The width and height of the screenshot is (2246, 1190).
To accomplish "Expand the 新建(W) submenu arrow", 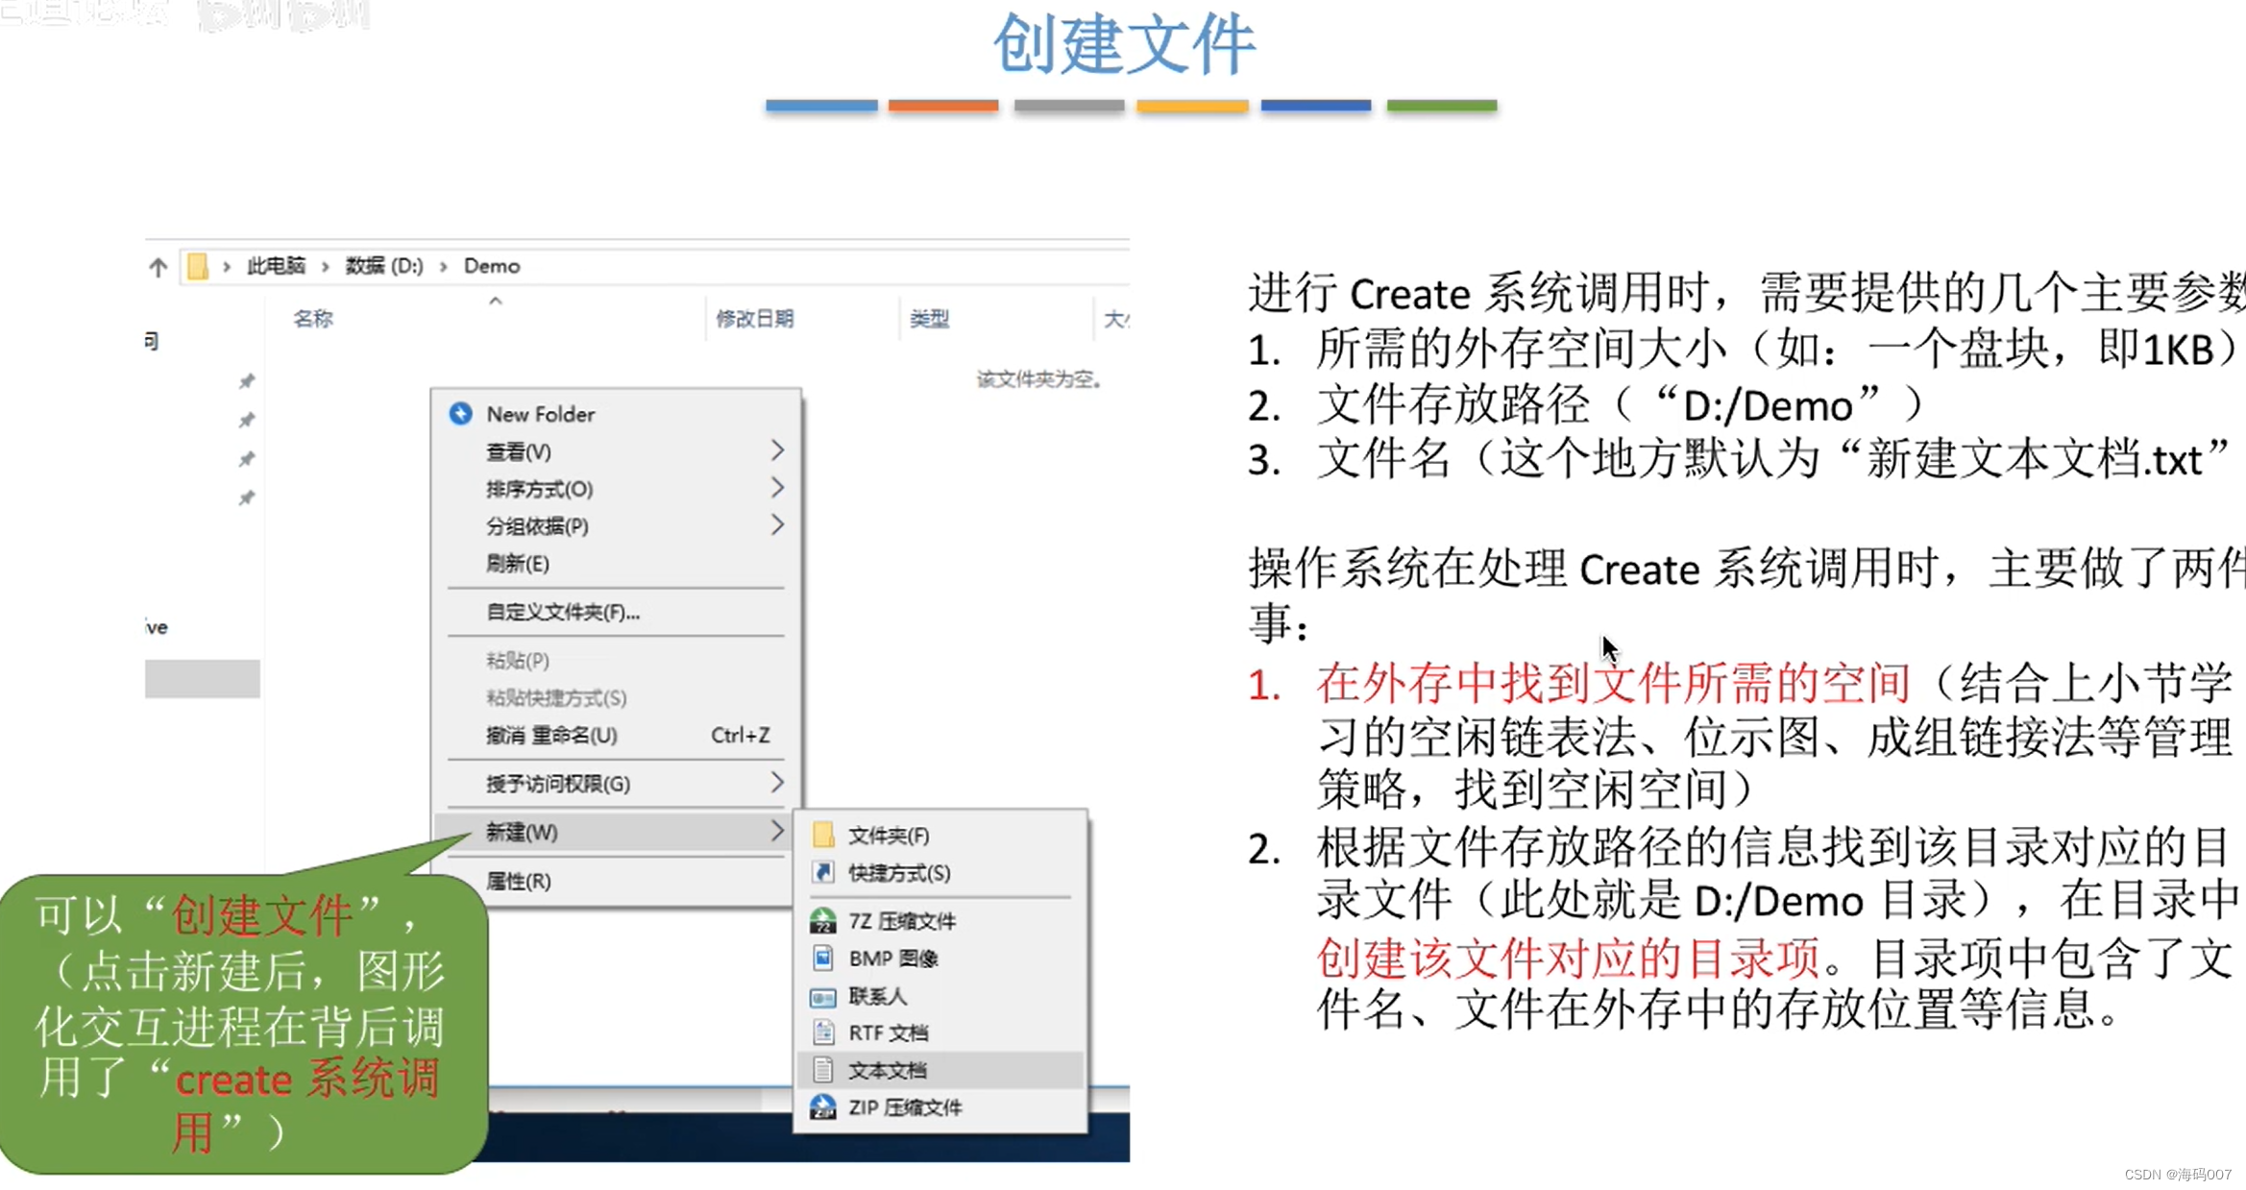I will (777, 831).
